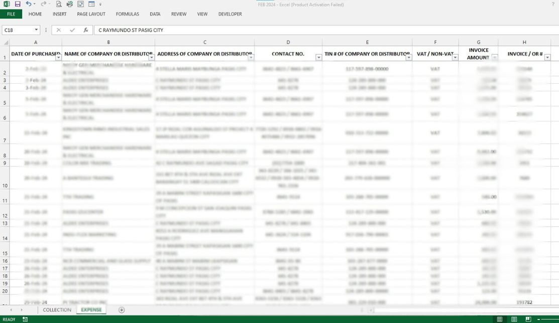Switch to Page Layout view in status bar
559x323 pixels.
514,319
